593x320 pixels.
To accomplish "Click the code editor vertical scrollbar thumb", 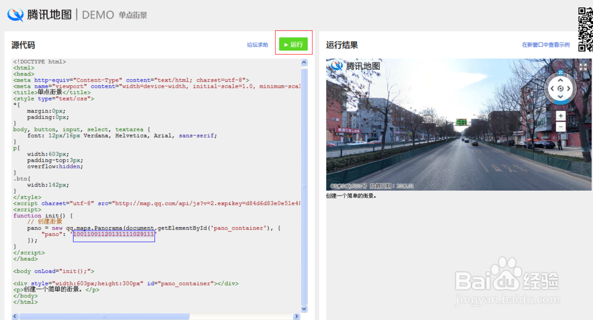I will (x=304, y=186).
